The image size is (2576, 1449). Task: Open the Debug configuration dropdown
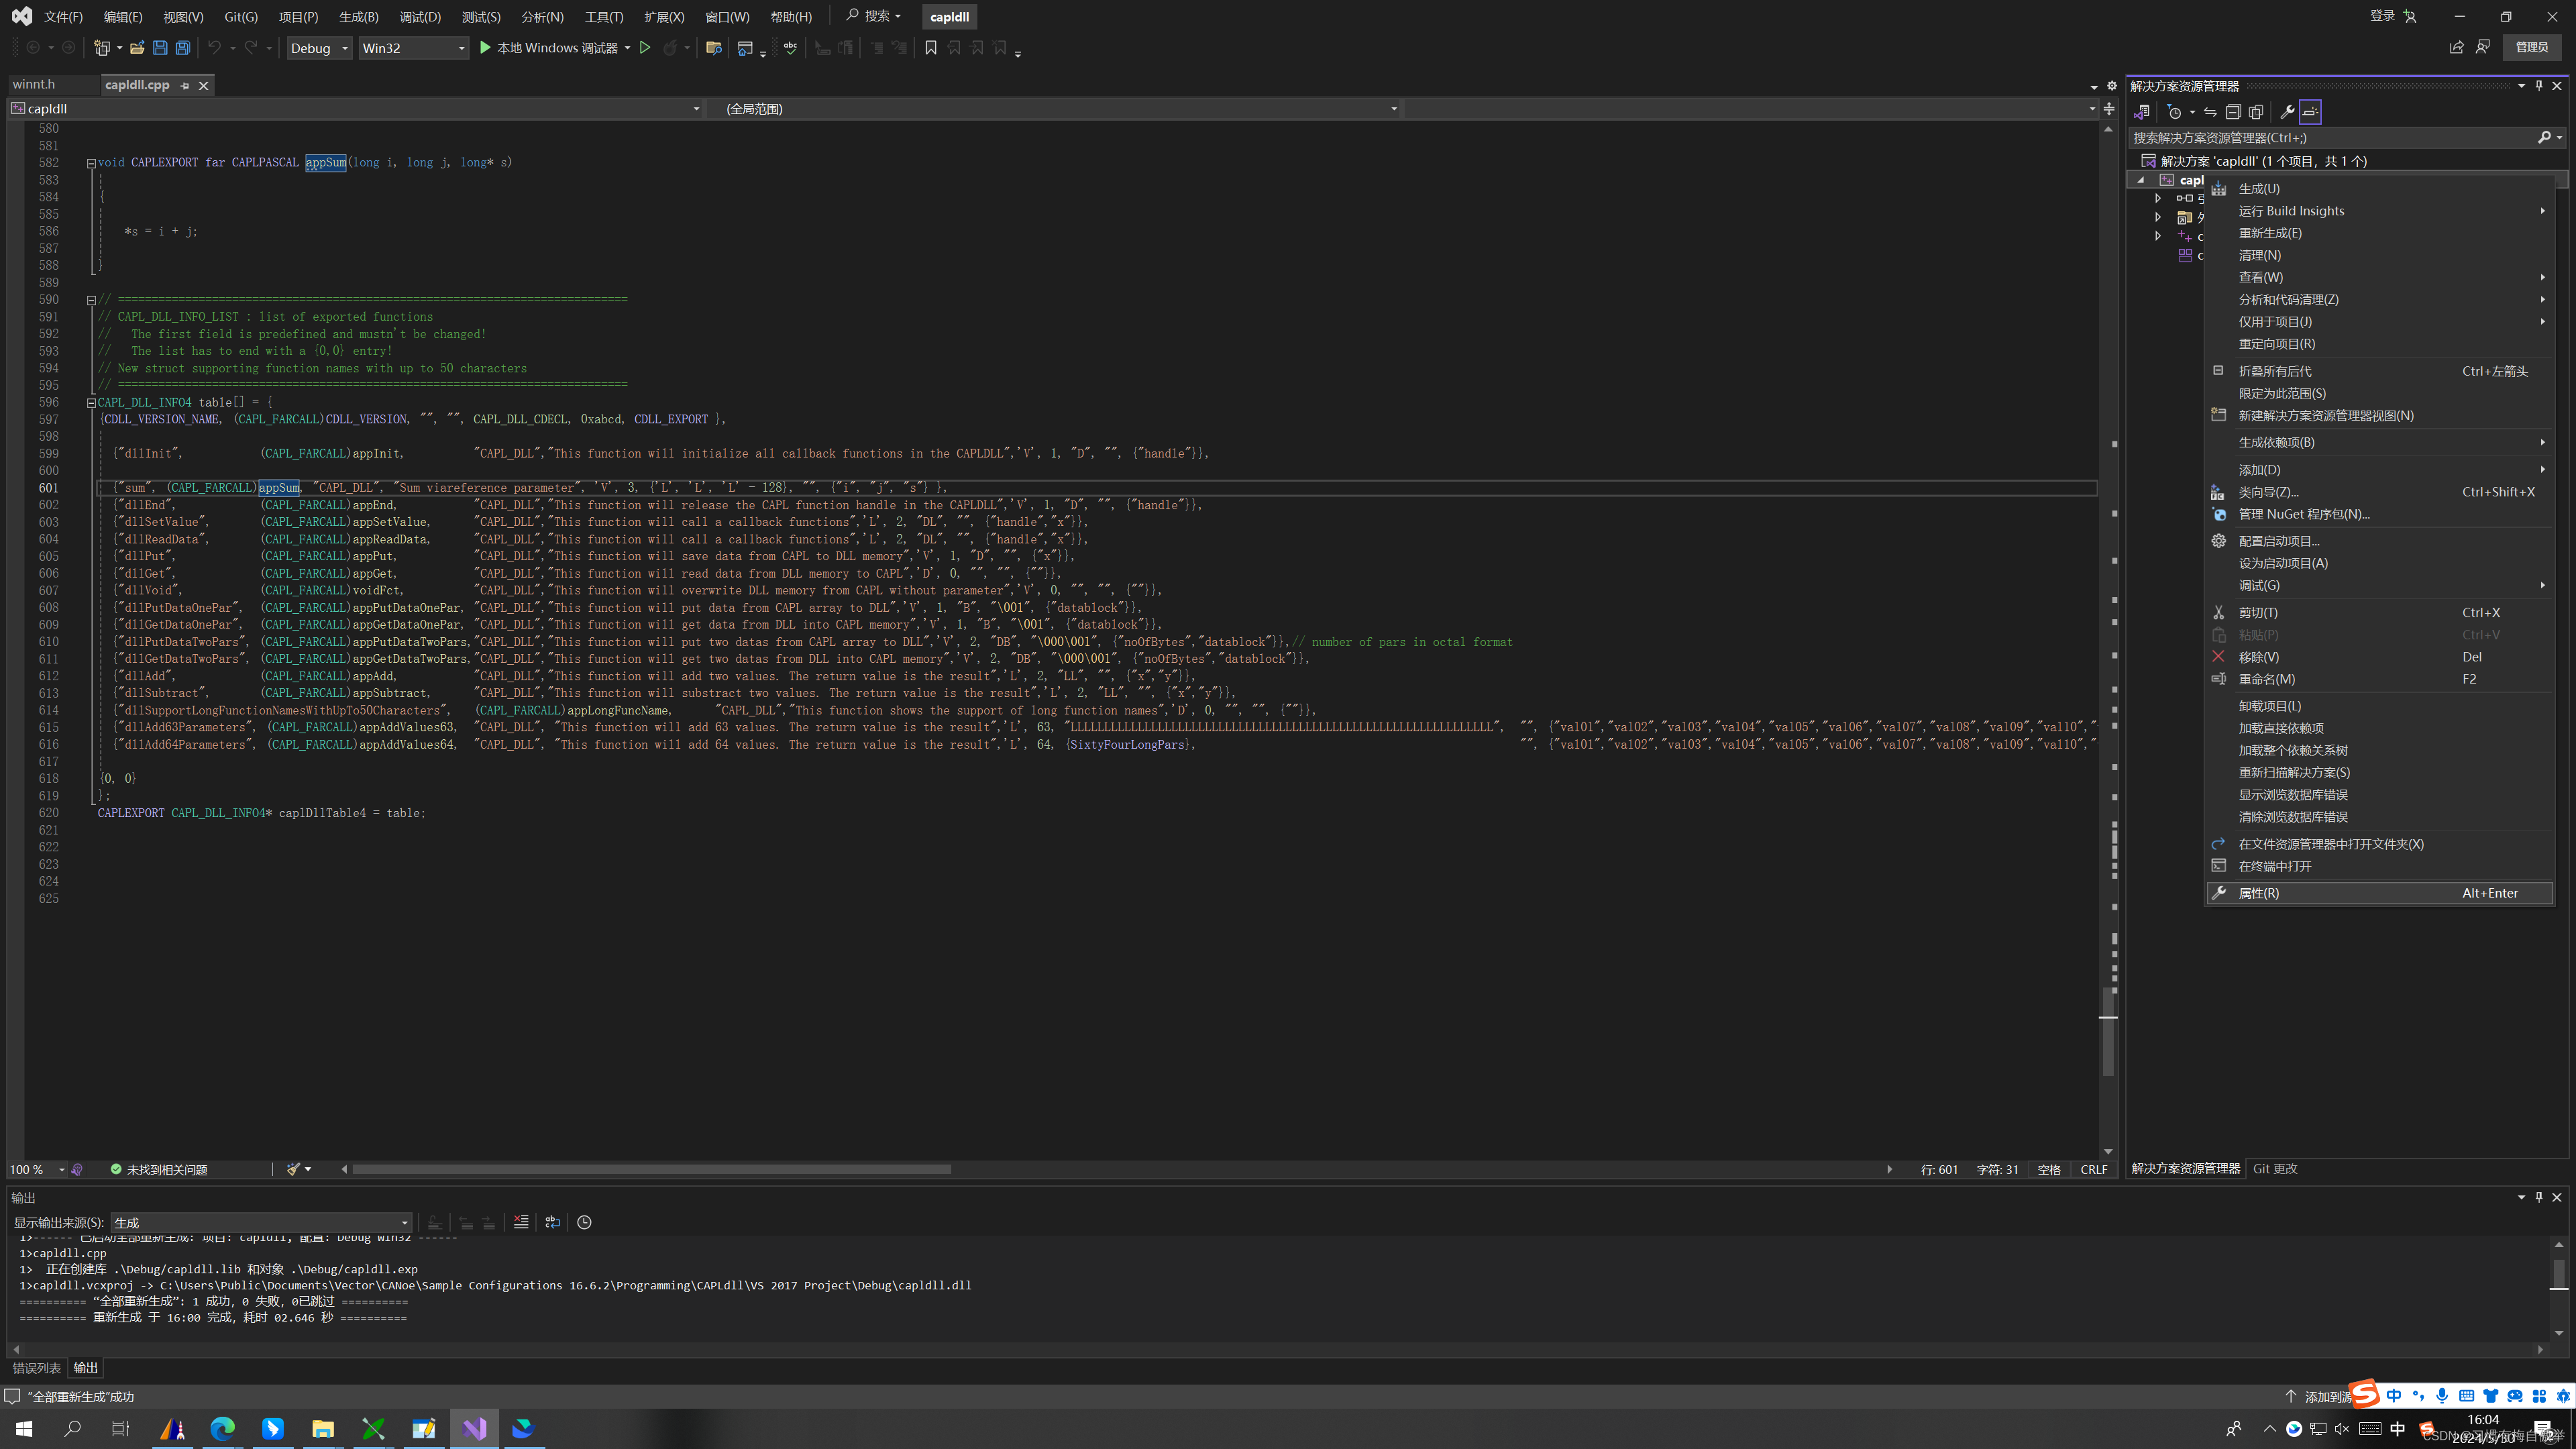319,48
